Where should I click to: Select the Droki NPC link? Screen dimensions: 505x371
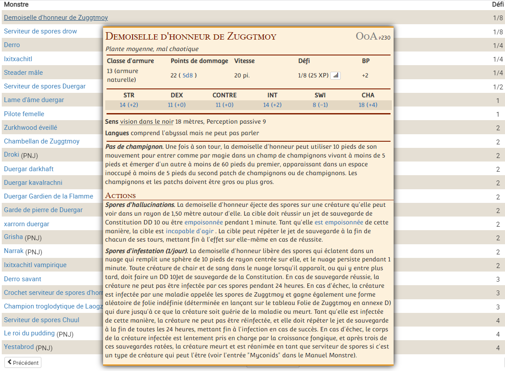(11, 154)
